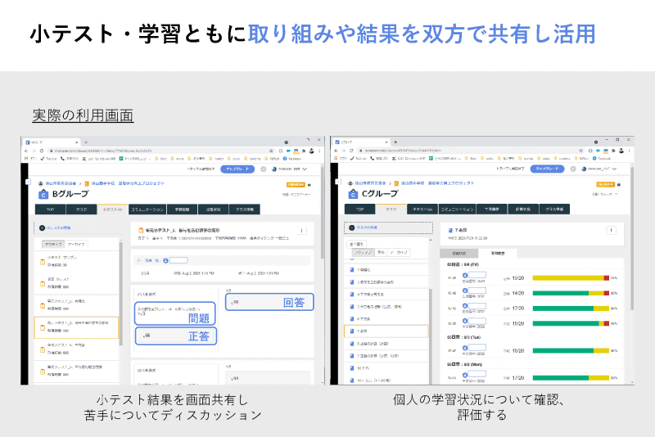Open クラス情報 tab in Cグループ window
655x437 pixels.
(554, 209)
